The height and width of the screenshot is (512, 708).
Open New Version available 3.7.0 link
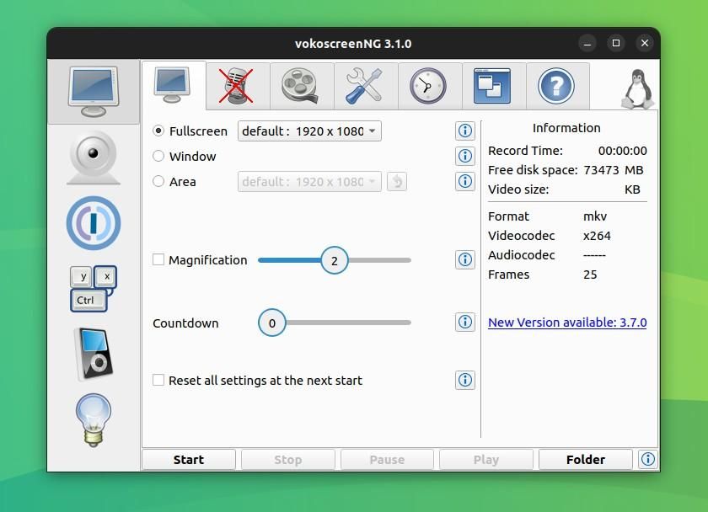tap(567, 323)
